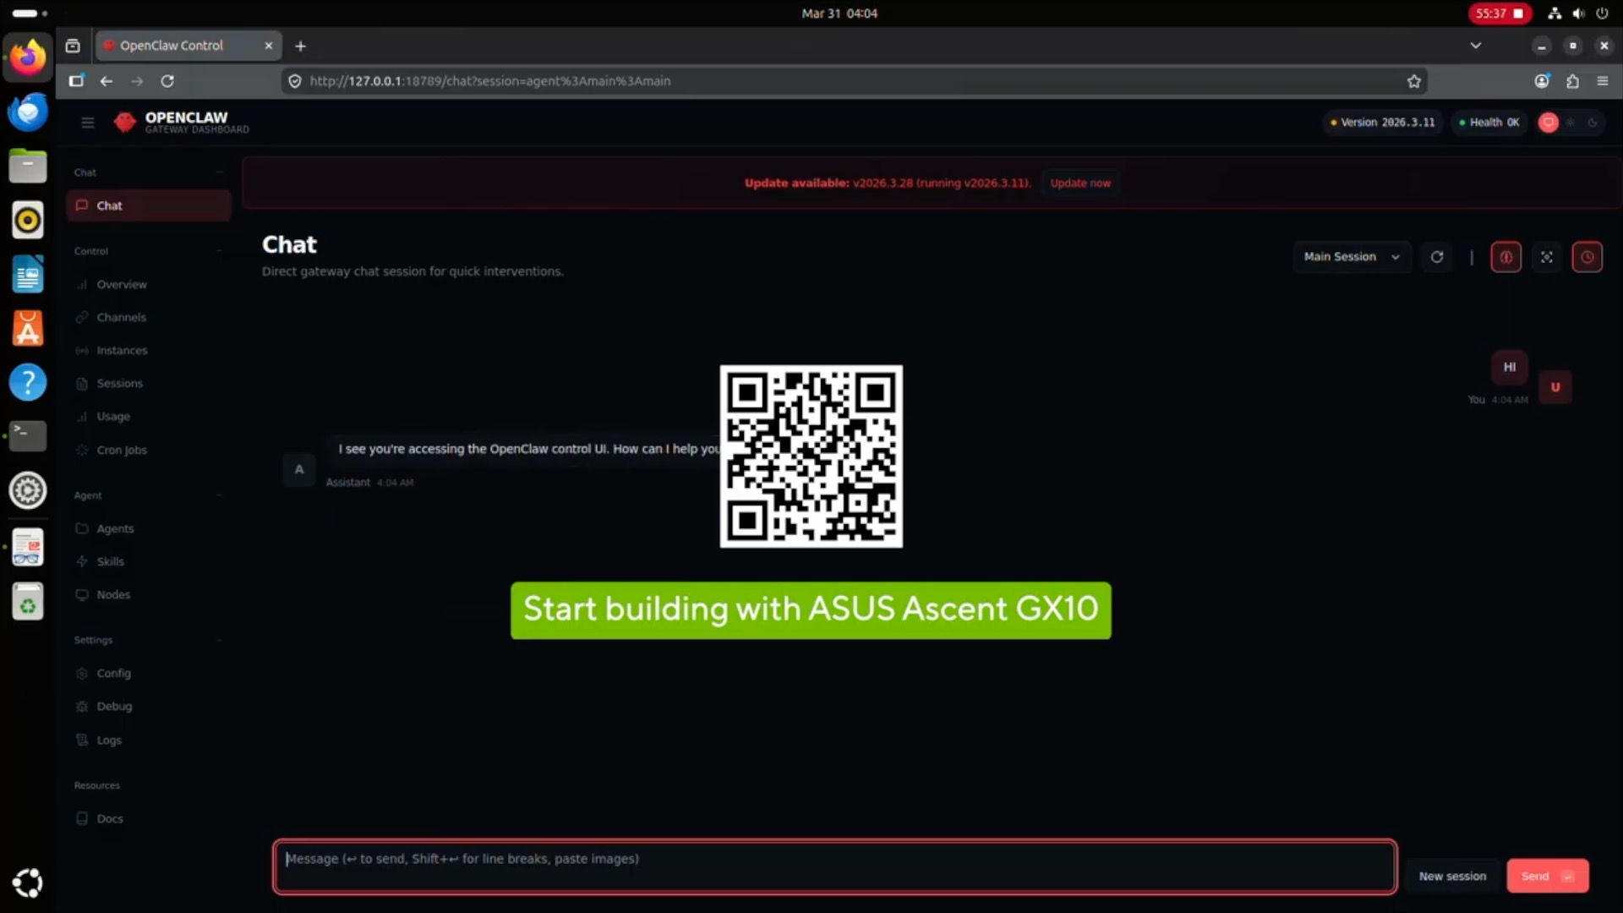Reload the page in Firefox toolbar
1623x913 pixels.
point(167,81)
